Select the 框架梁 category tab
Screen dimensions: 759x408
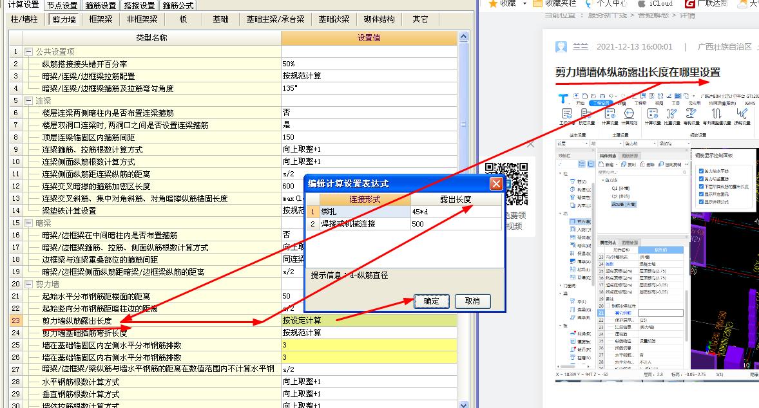[101, 19]
